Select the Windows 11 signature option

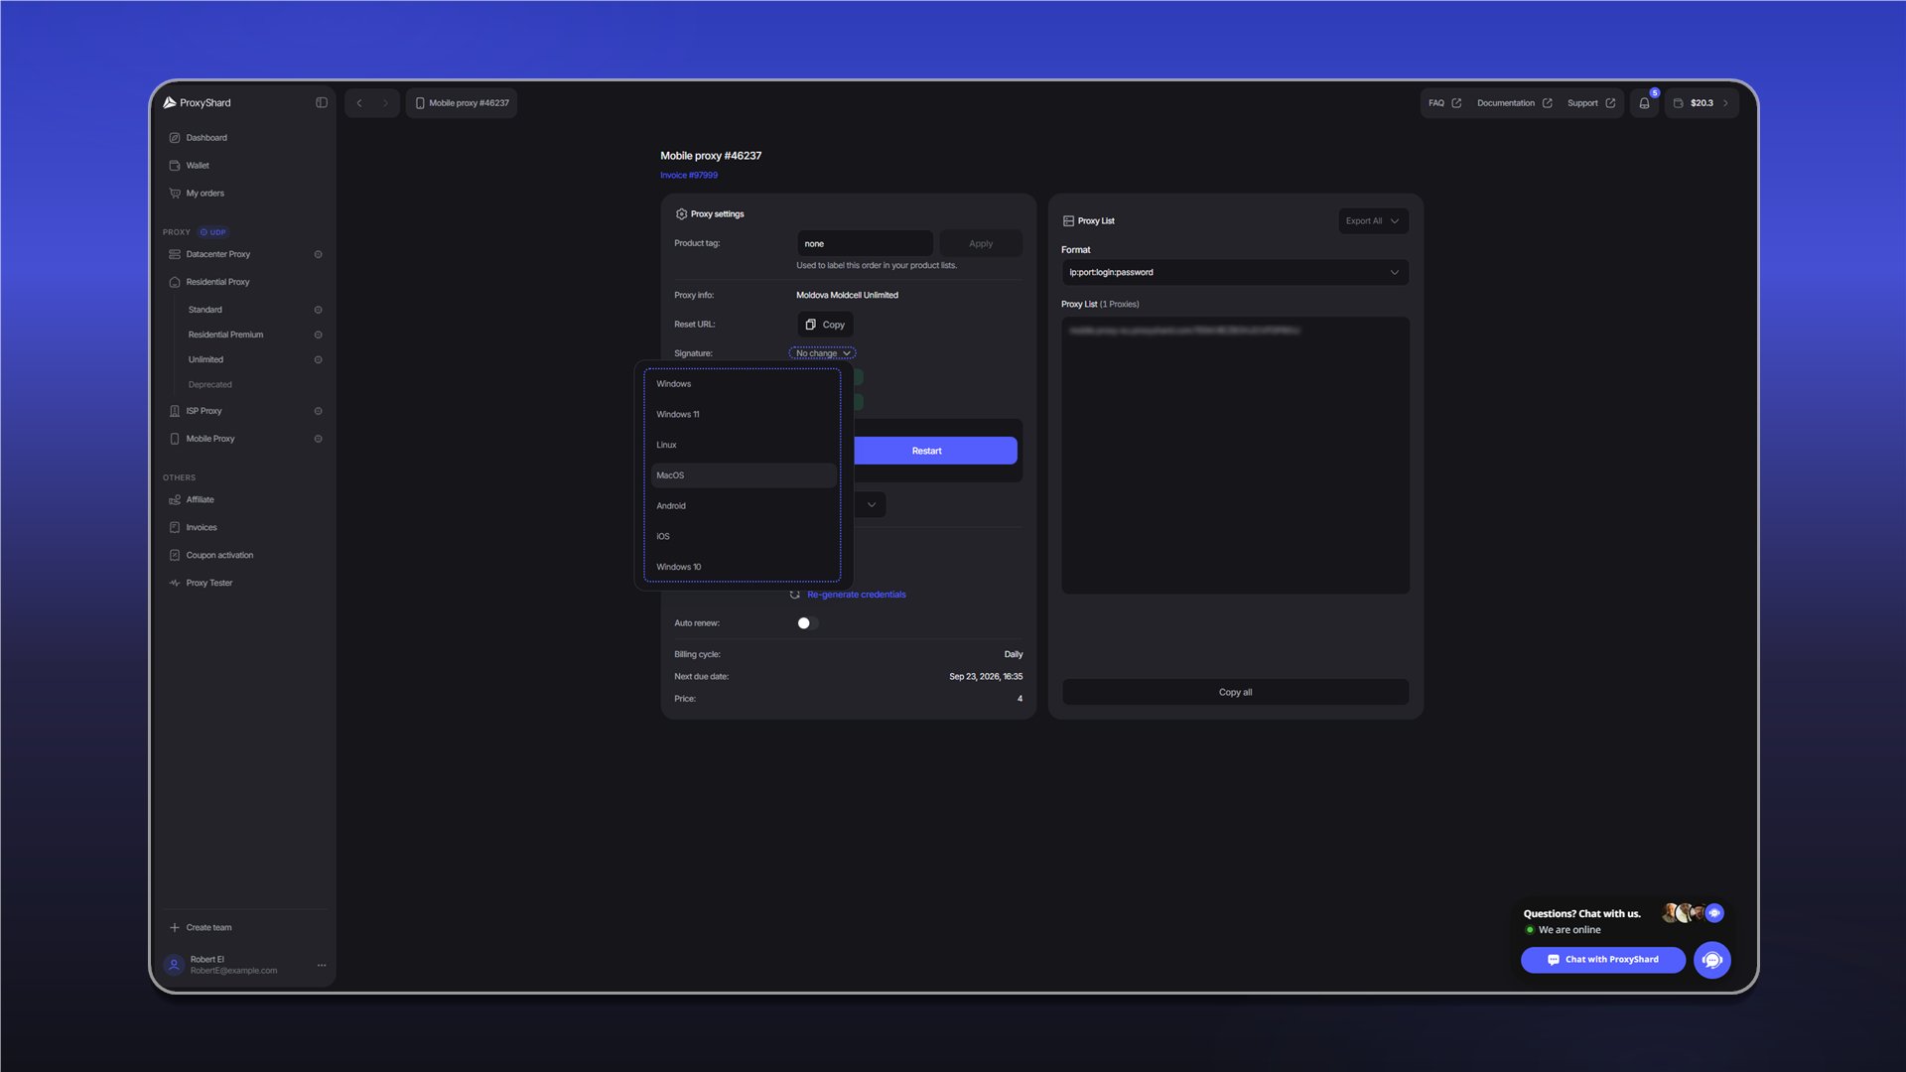pos(743,415)
